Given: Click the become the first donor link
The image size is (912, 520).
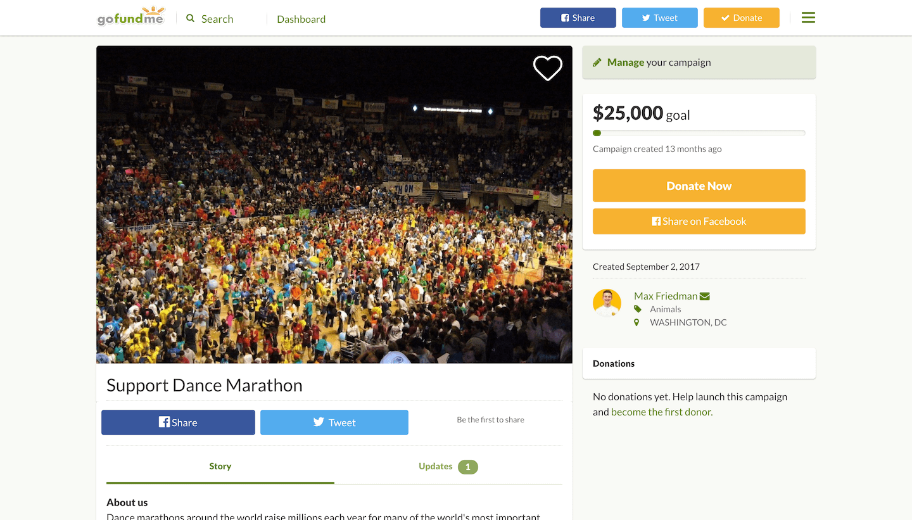Looking at the screenshot, I should (661, 411).
